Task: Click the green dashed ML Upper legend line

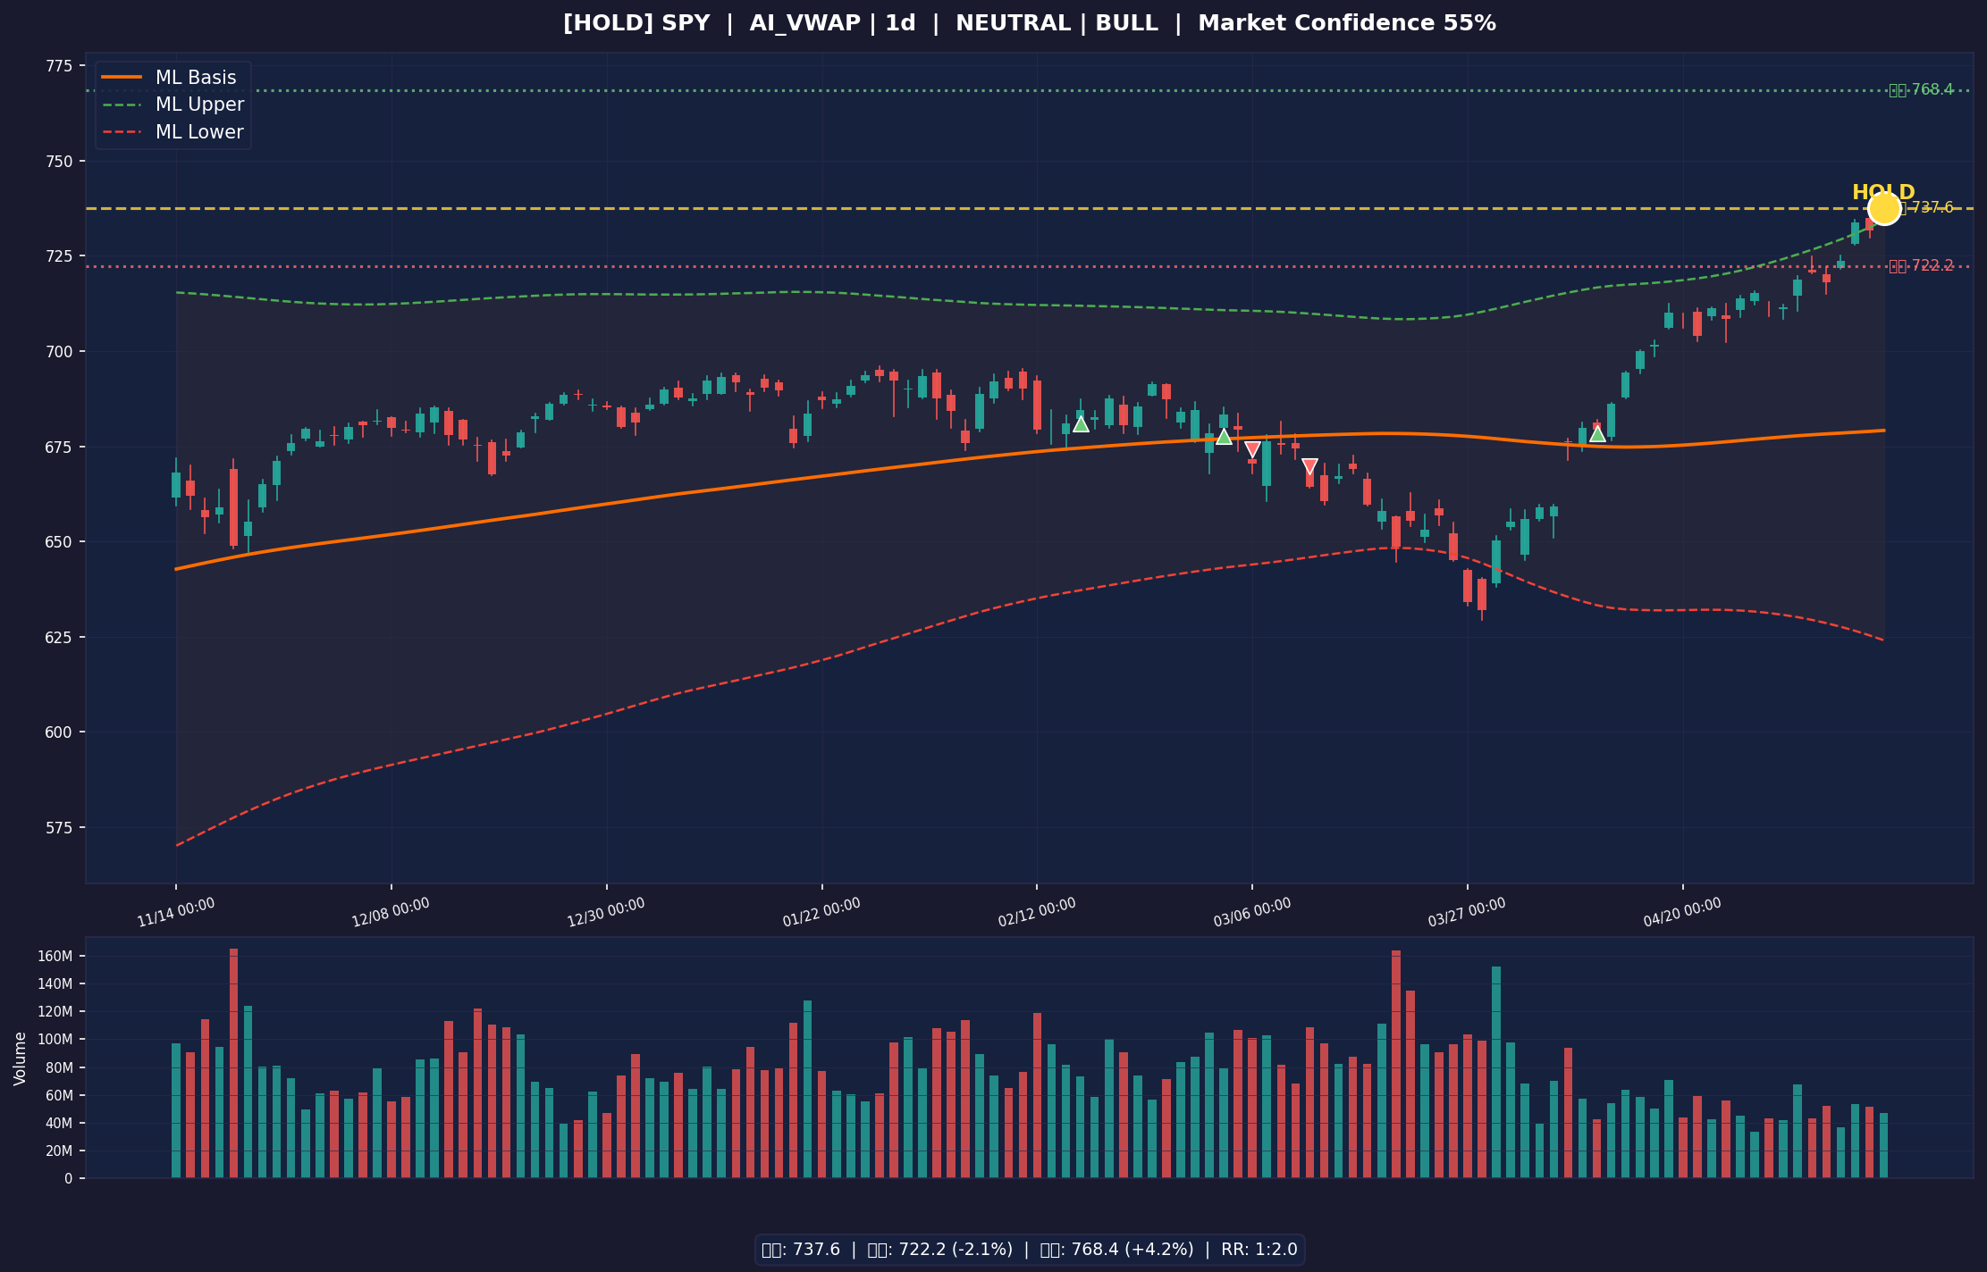Action: [122, 105]
